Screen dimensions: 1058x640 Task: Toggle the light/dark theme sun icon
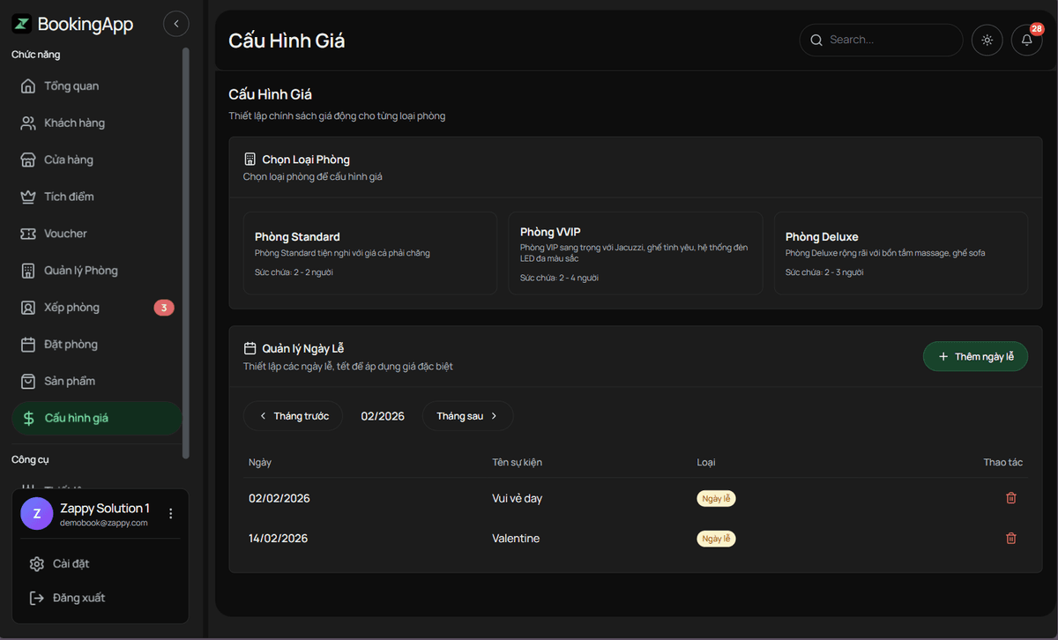tap(987, 41)
